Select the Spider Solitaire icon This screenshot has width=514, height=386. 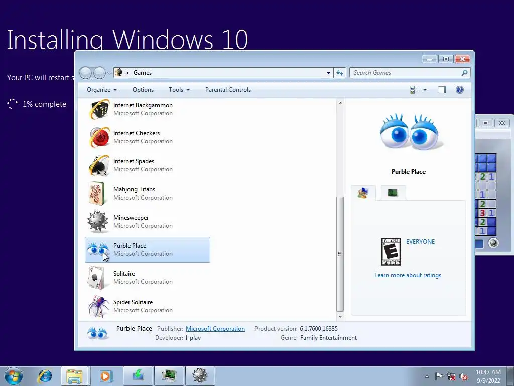click(99, 306)
